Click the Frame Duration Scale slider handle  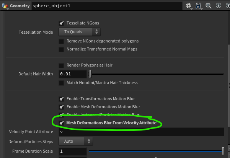tap(223, 151)
